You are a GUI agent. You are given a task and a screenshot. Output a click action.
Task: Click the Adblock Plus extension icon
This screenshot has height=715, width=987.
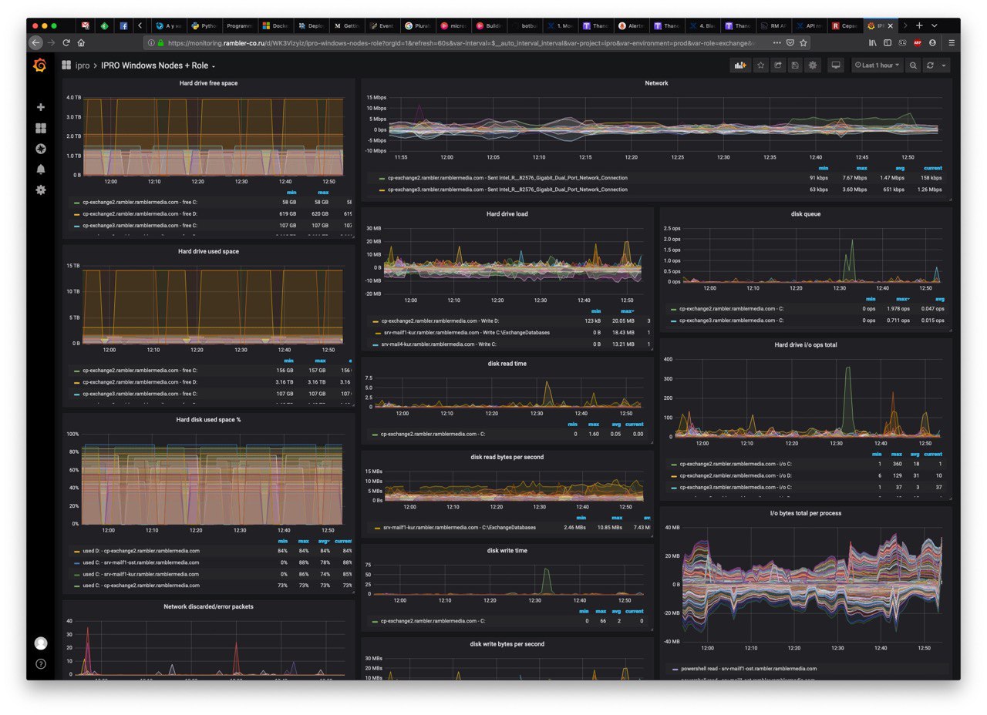point(918,43)
